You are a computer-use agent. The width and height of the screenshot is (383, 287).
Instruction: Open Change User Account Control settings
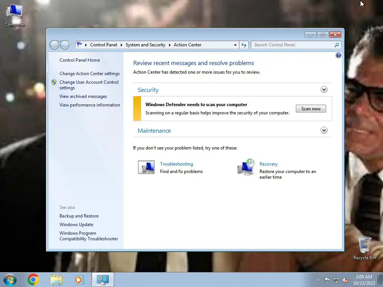coord(89,85)
